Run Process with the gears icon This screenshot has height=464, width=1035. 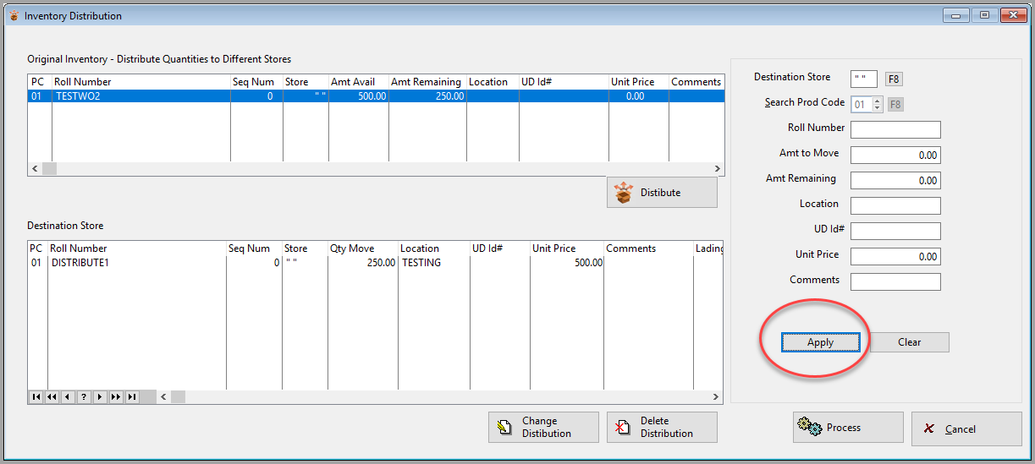pyautogui.click(x=848, y=428)
